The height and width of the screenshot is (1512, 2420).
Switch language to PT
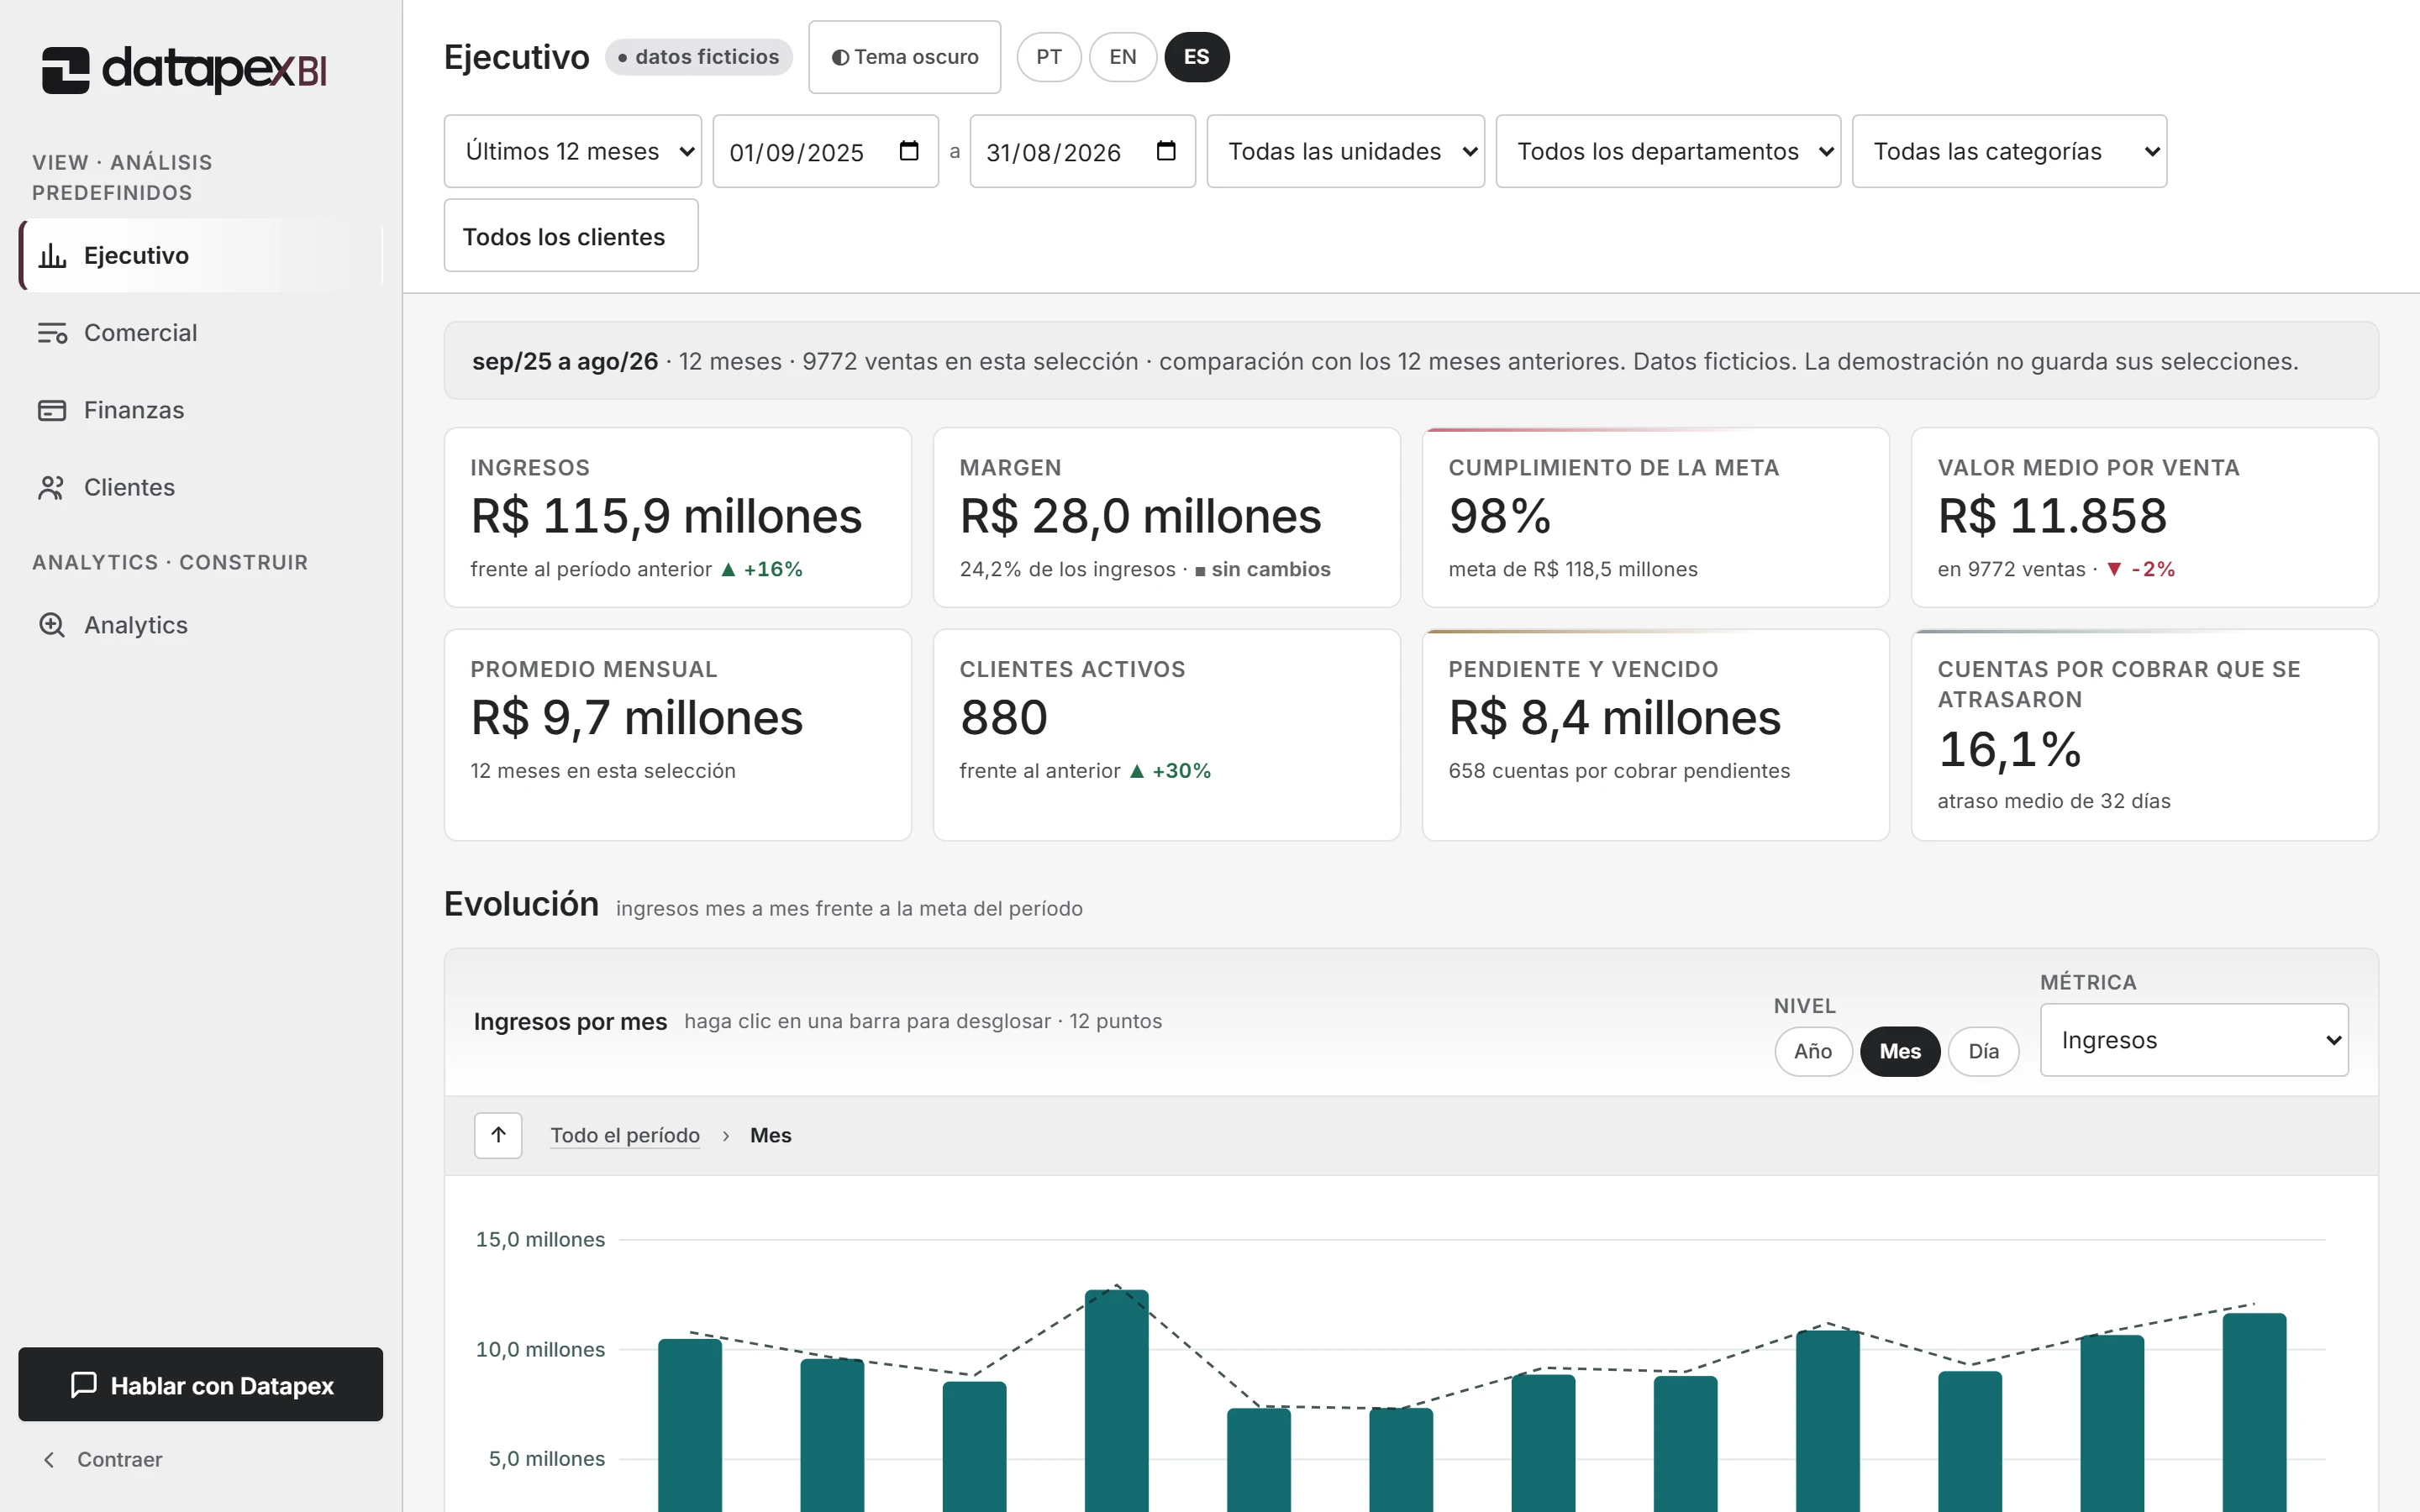coord(1048,57)
